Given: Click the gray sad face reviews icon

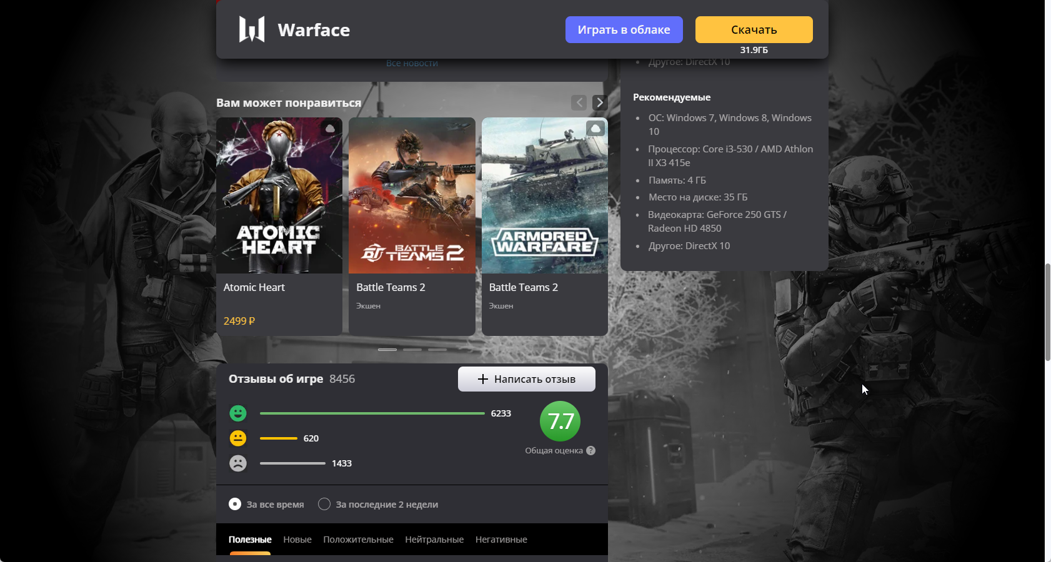Looking at the screenshot, I should (238, 463).
